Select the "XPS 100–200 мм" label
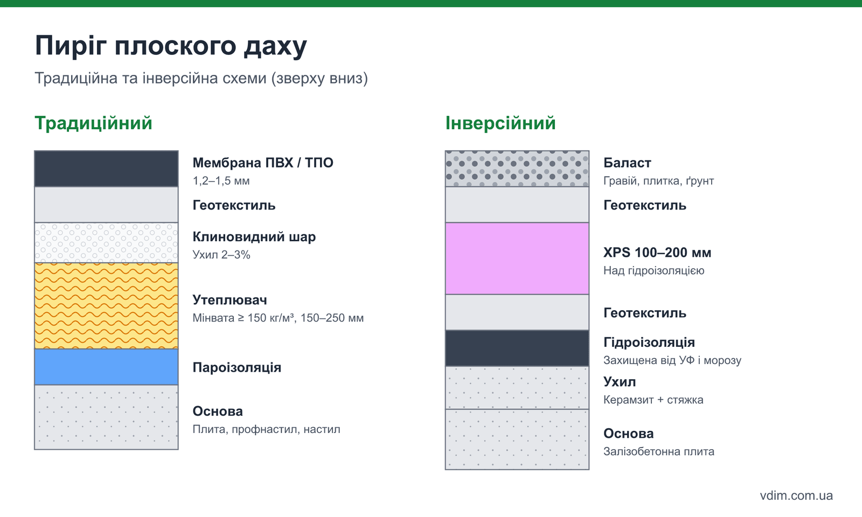Image resolution: width=862 pixels, height=517 pixels. (x=657, y=253)
